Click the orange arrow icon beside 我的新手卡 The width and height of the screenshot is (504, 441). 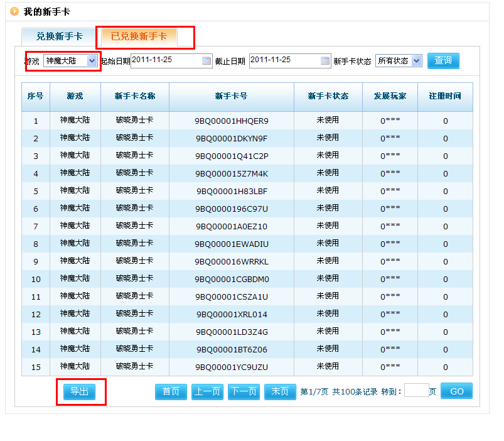pyautogui.click(x=14, y=11)
